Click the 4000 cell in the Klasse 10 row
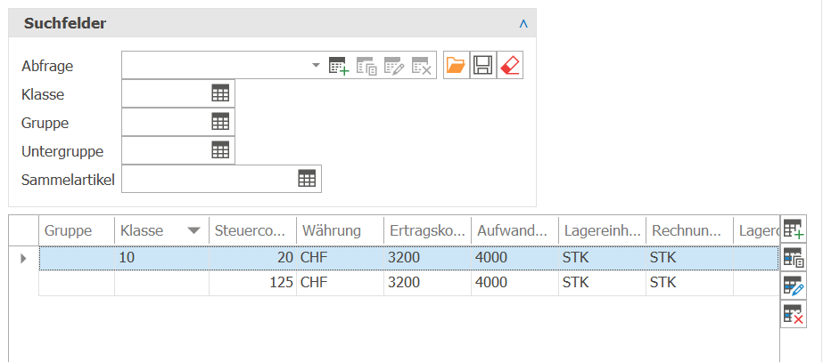823x362 pixels. (x=514, y=258)
